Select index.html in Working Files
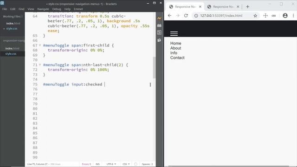 tap(13, 23)
